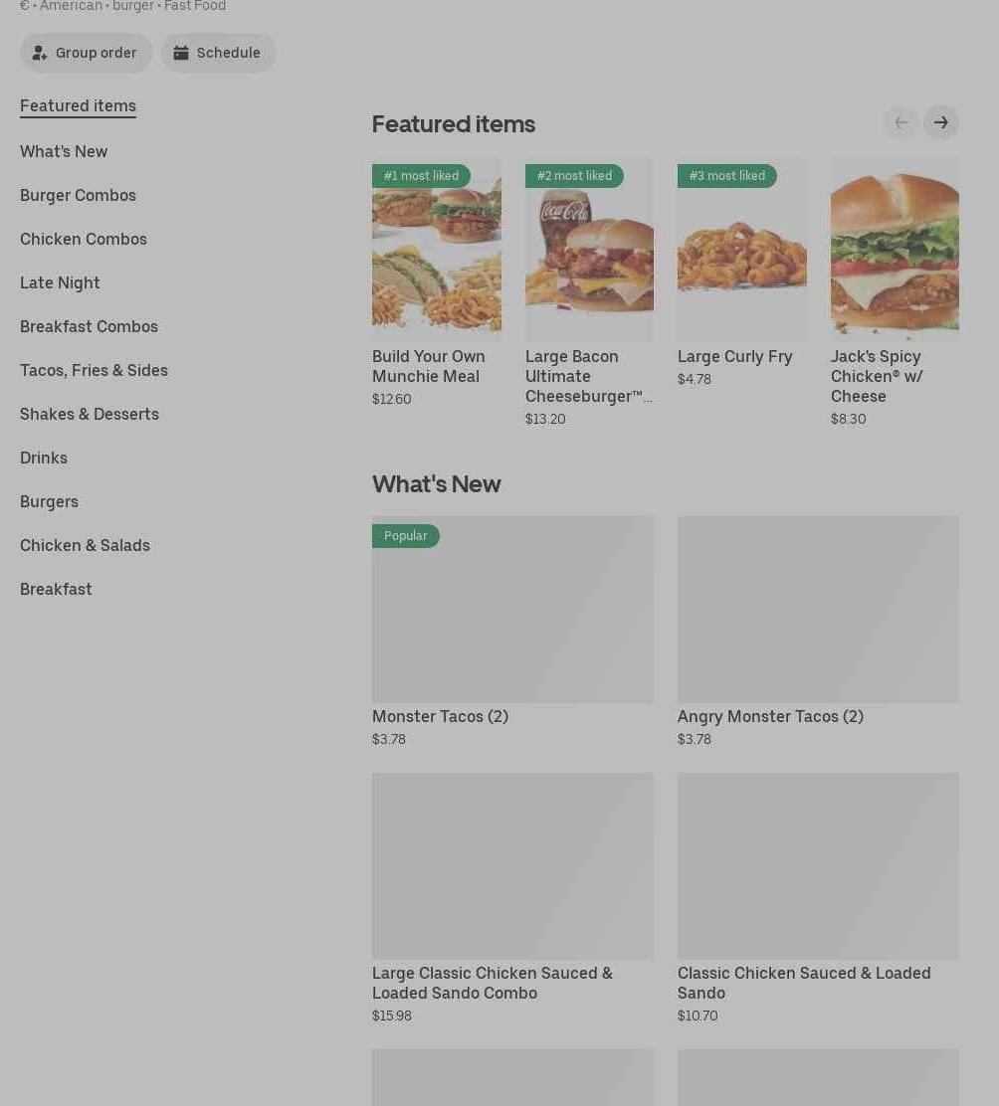Open Classic Chicken Sauced & Loaded Sando image

pos(818,866)
